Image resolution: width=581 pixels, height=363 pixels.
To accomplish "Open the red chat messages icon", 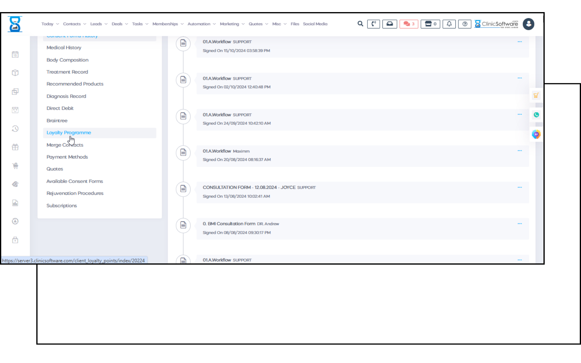I will coord(409,24).
